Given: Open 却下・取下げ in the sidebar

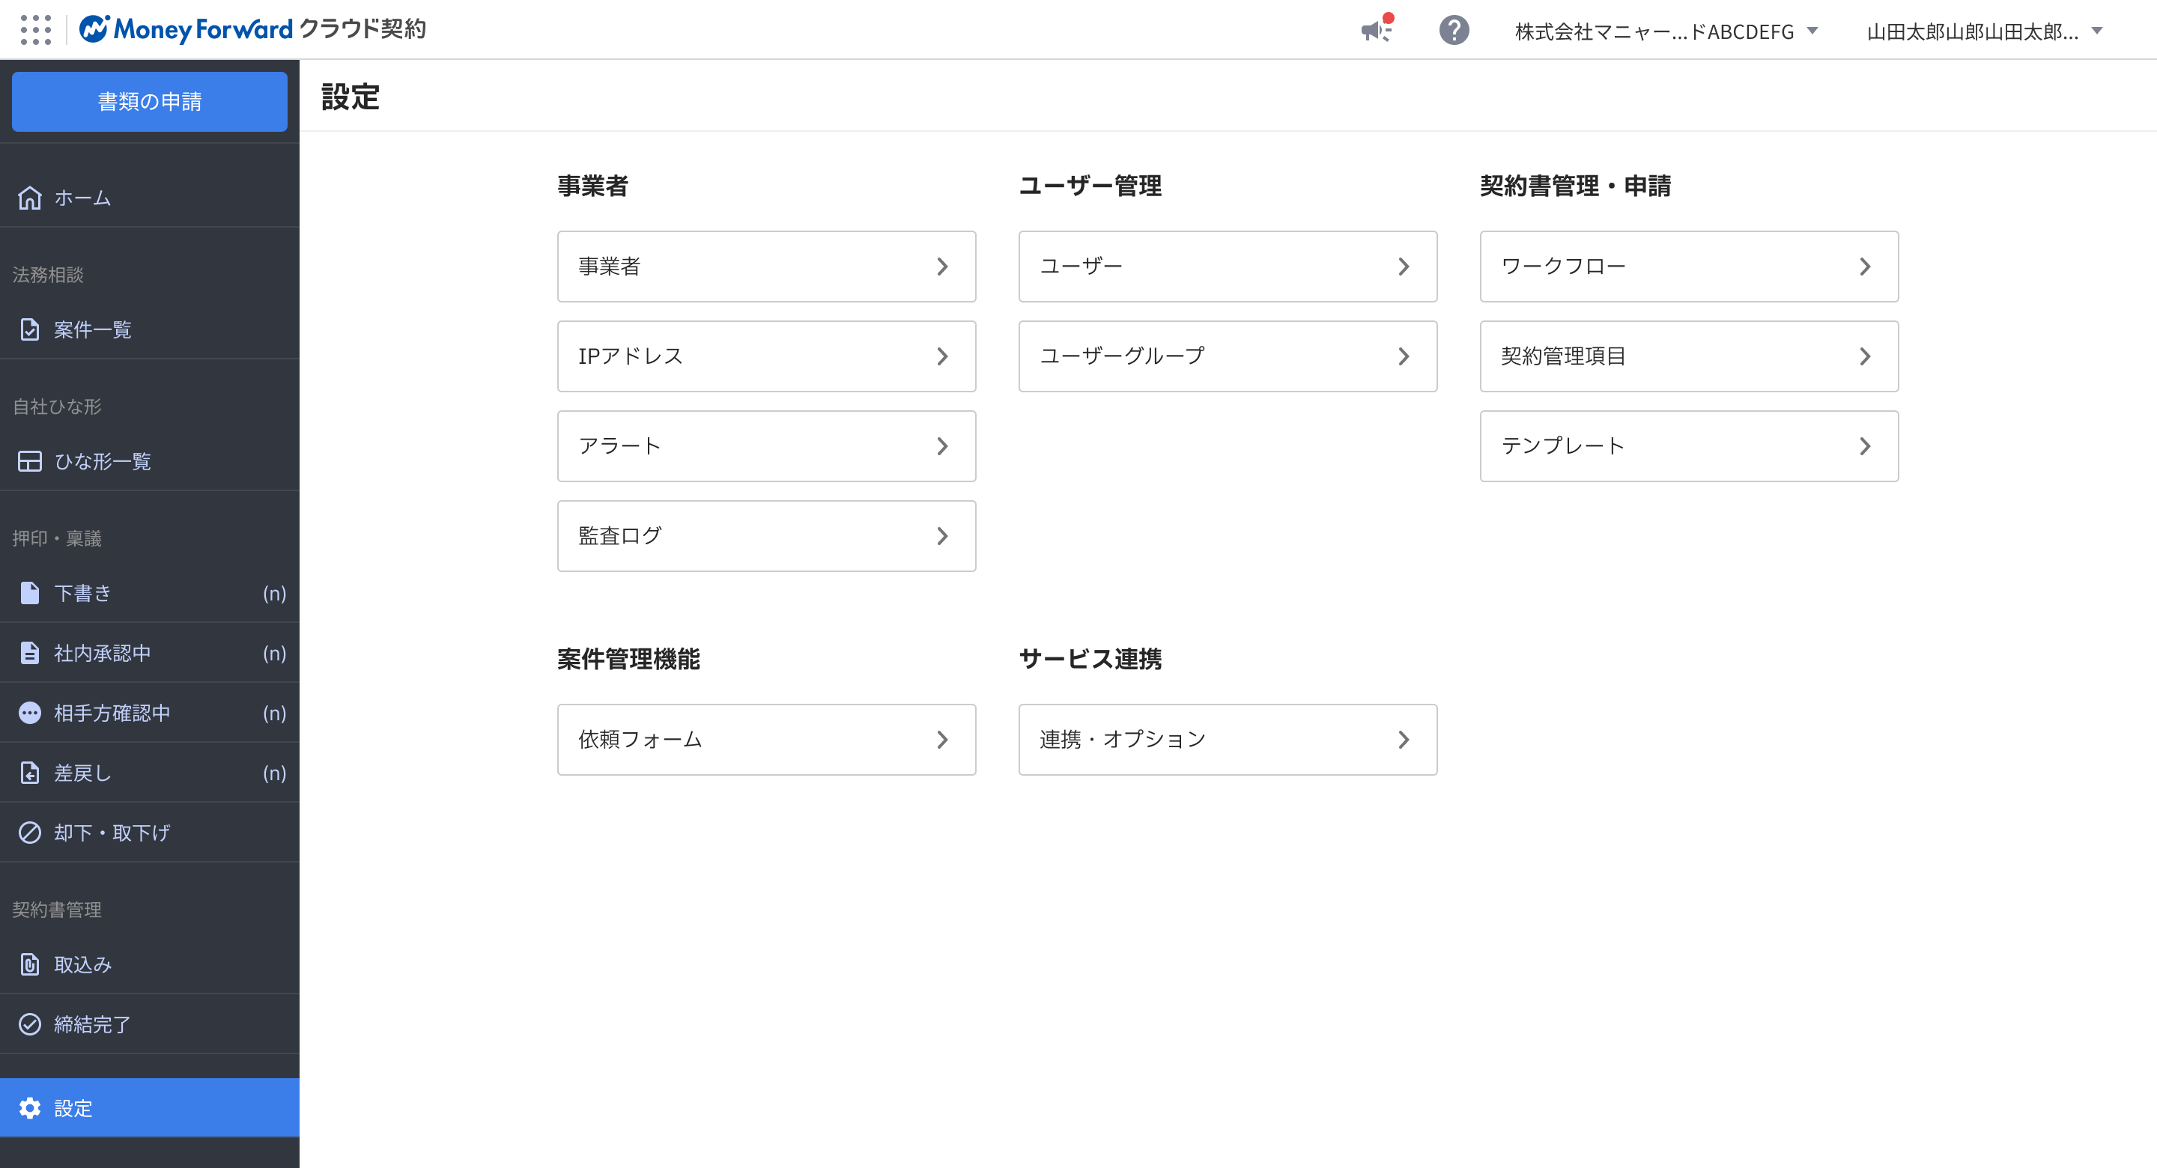Looking at the screenshot, I should tap(150, 833).
